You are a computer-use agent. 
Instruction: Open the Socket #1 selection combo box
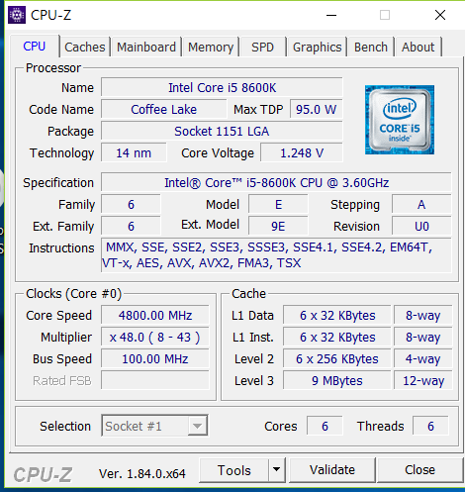(x=154, y=426)
